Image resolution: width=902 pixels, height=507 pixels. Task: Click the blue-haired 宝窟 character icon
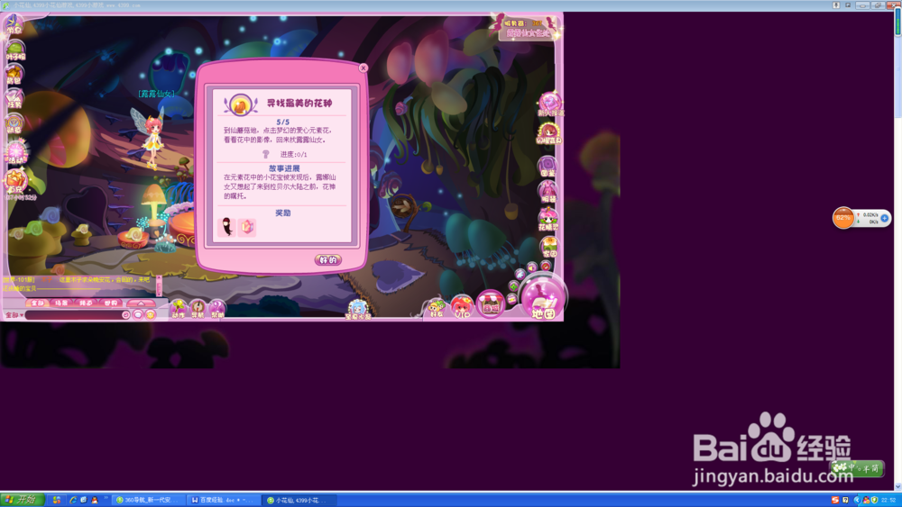(358, 309)
